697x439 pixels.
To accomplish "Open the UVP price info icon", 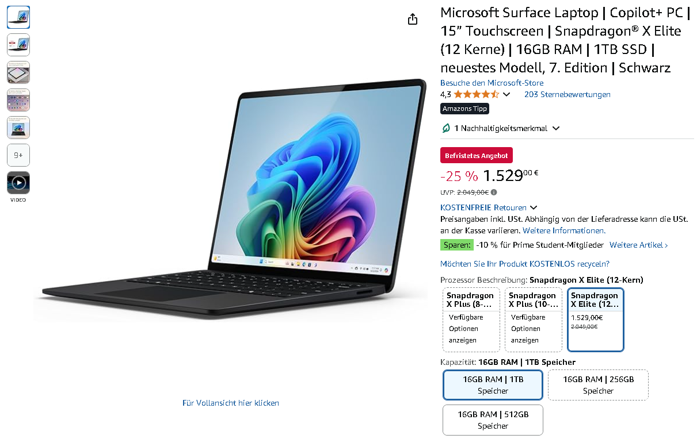I will pos(494,192).
